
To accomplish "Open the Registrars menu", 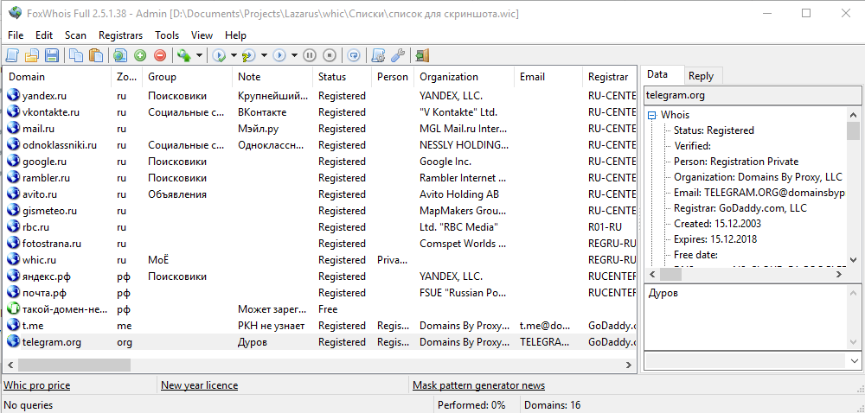I will click(121, 35).
